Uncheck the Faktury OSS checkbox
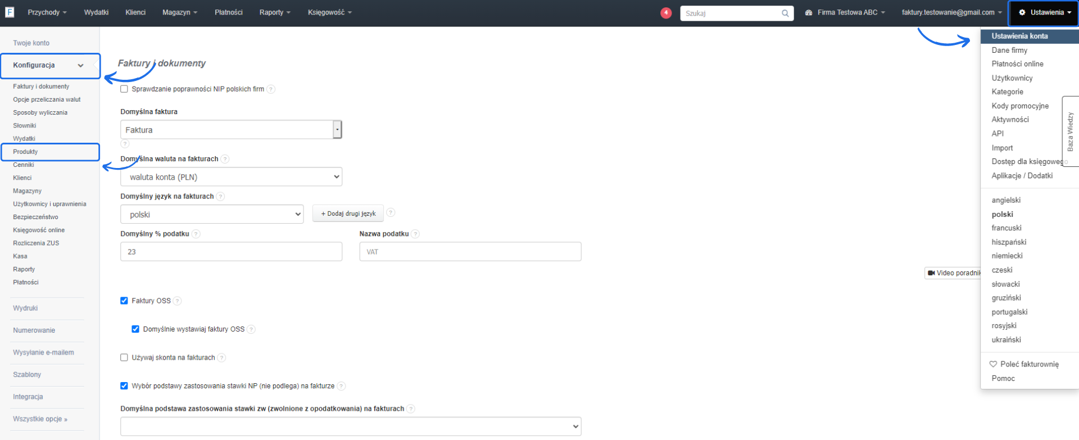Viewport: 1079px width, 440px height. tap(124, 301)
